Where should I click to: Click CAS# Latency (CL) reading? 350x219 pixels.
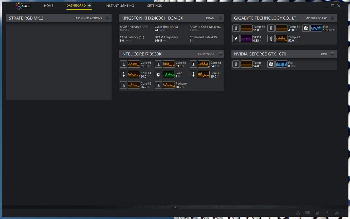tap(132, 39)
